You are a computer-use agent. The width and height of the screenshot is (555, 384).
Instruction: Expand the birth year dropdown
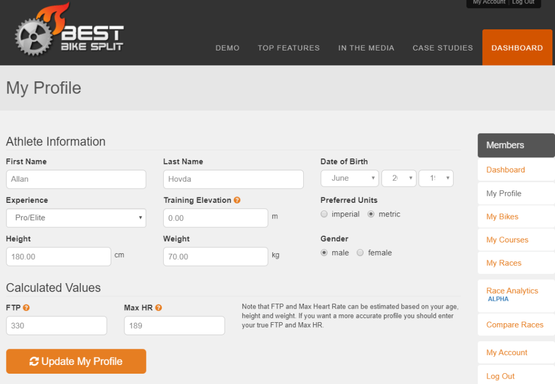[436, 178]
